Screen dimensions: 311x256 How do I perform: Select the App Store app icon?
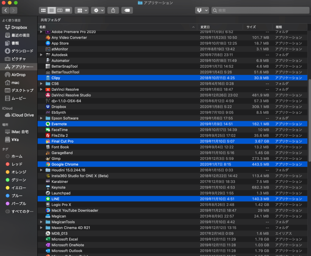pyautogui.click(x=48, y=43)
